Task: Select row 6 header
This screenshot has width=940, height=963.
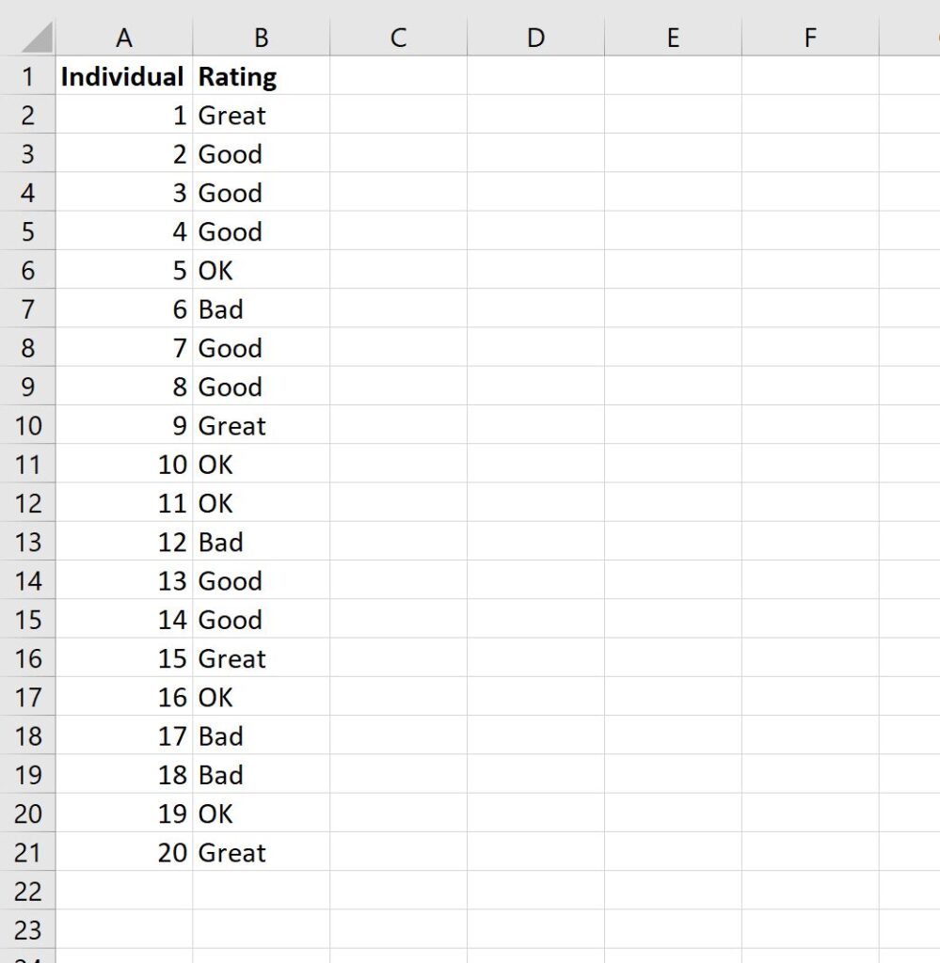Action: [30, 271]
